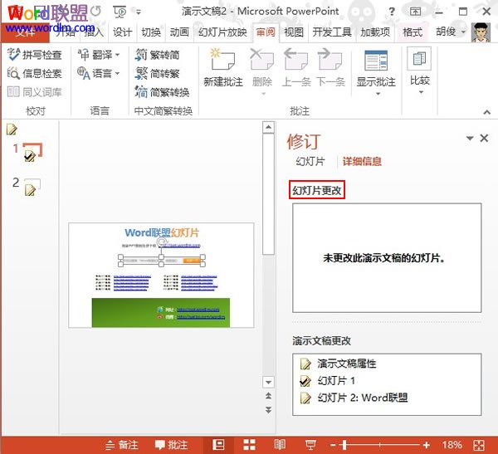Go to 上一条 previous comment
Image resolution: width=498 pixels, height=454 pixels.
click(296, 68)
